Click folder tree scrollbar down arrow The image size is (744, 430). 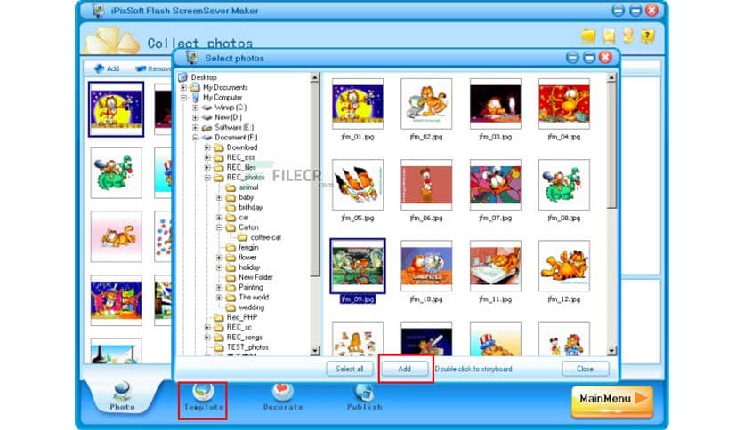coord(315,351)
